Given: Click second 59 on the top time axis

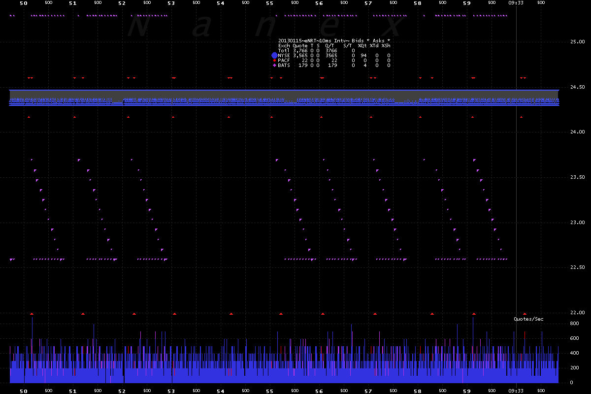Looking at the screenshot, I should (x=466, y=3).
